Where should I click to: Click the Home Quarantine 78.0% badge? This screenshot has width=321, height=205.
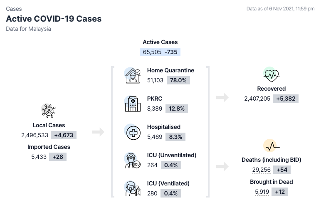point(178,80)
